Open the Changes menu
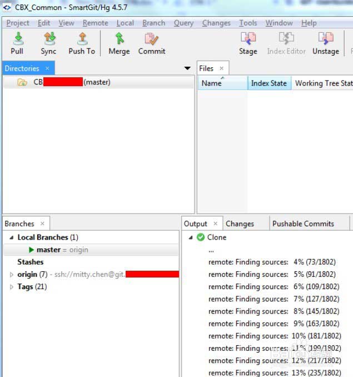 coord(216,23)
